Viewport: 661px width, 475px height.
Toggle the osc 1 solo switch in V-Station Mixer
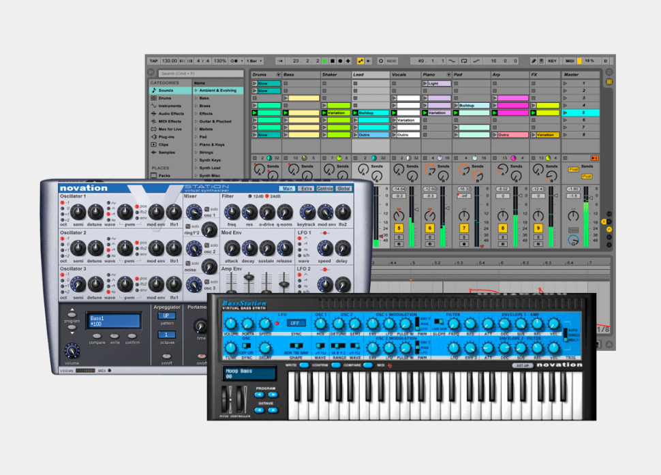[207, 209]
